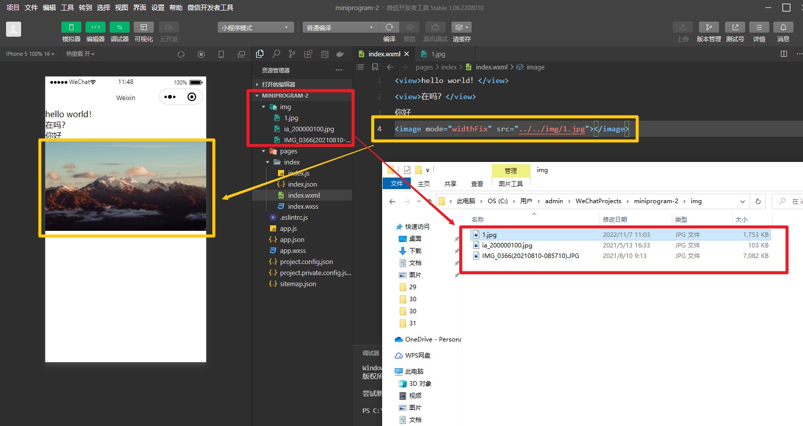Click the pages breadcrumb
The image size is (803, 426).
[424, 67]
